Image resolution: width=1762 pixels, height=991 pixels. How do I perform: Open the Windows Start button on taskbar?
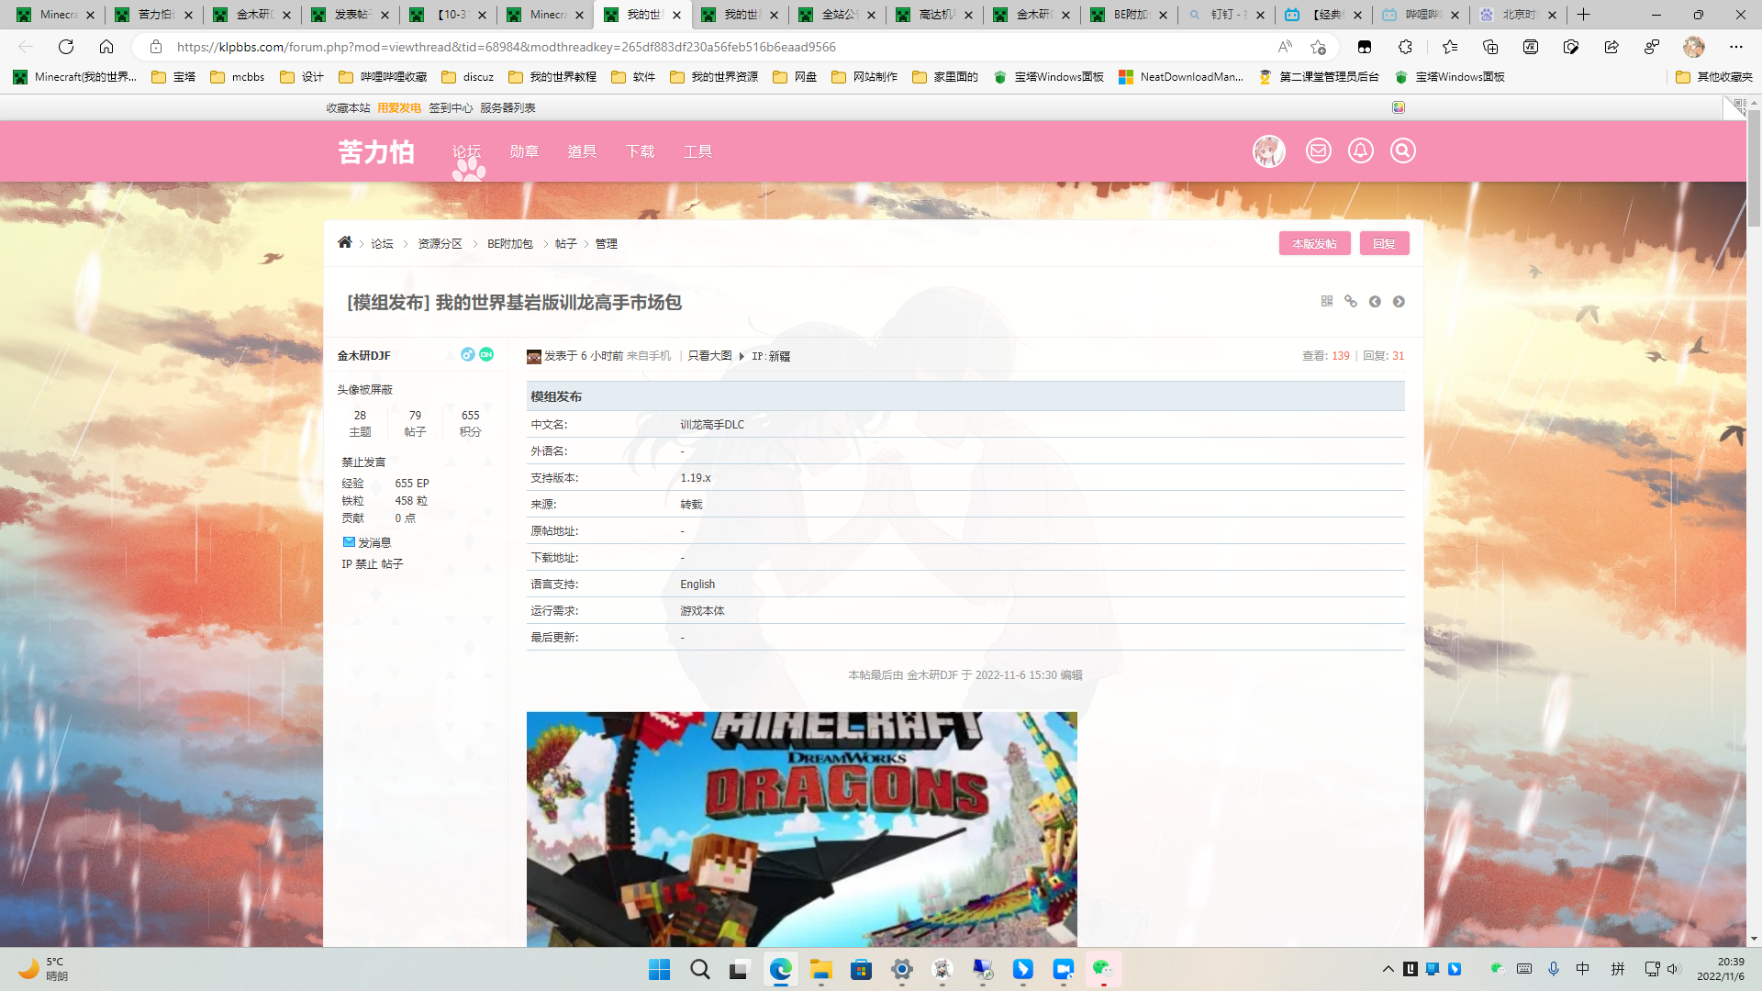tap(659, 969)
